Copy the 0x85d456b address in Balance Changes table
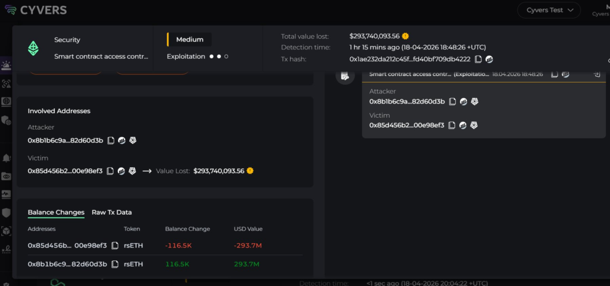This screenshot has height=286, width=610. pos(114,246)
